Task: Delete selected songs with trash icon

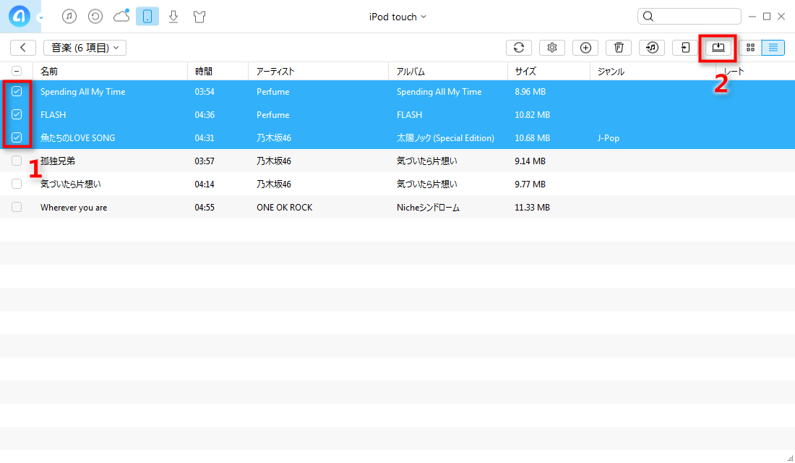Action: pyautogui.click(x=619, y=48)
